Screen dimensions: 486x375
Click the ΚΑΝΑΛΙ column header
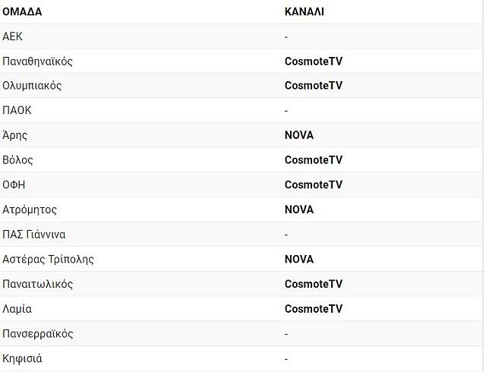click(304, 12)
